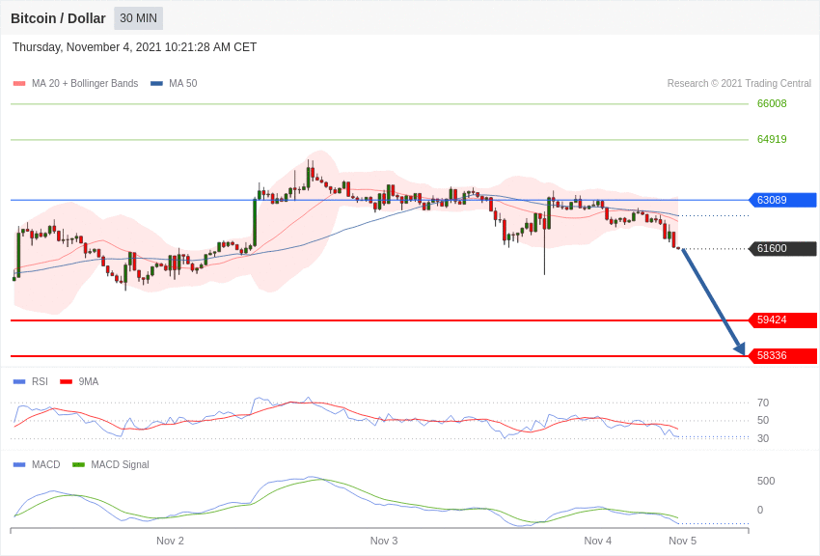Click the RSI legend label
820x556 pixels.
[40, 382]
